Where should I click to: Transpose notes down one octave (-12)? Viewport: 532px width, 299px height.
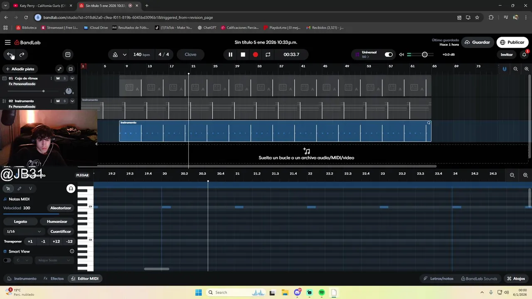click(69, 241)
